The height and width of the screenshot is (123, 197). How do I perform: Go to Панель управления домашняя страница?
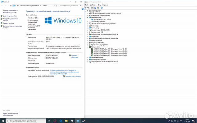(x=10, y=11)
